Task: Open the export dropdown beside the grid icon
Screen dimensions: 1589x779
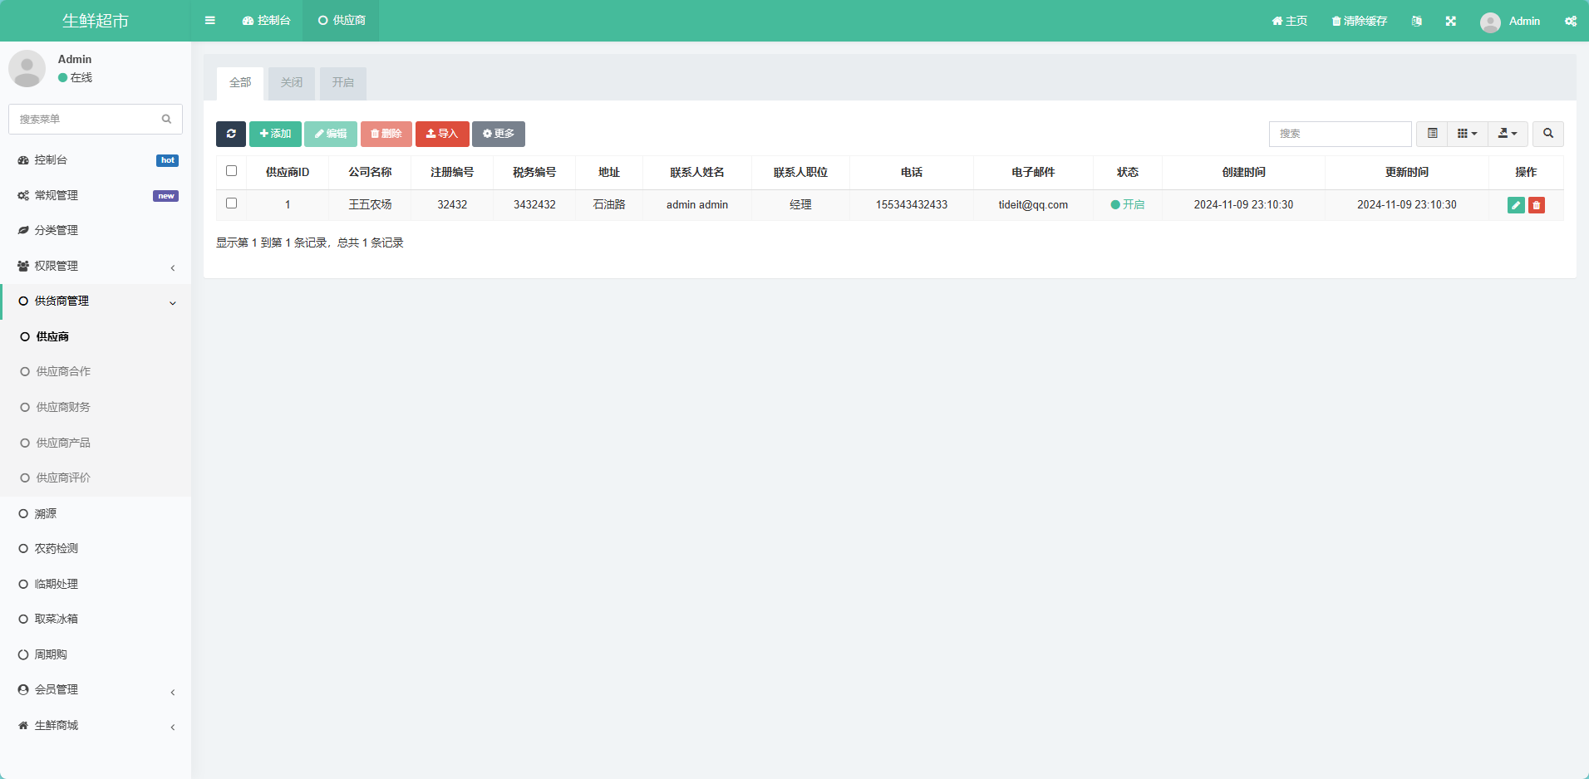Action: point(1507,134)
